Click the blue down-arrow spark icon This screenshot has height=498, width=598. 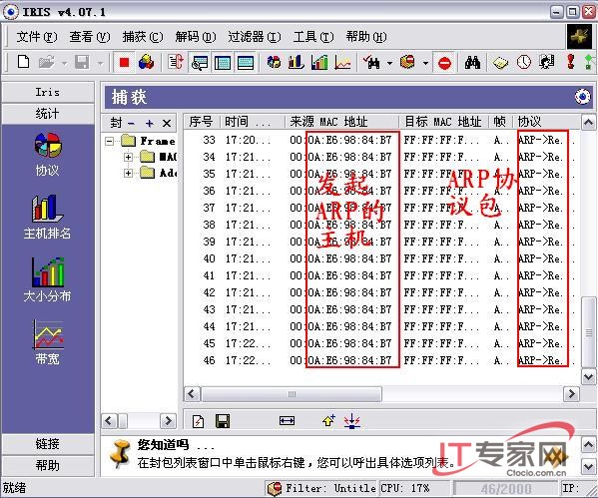(351, 421)
